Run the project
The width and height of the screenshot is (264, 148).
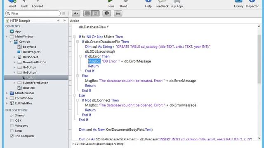[111, 4]
